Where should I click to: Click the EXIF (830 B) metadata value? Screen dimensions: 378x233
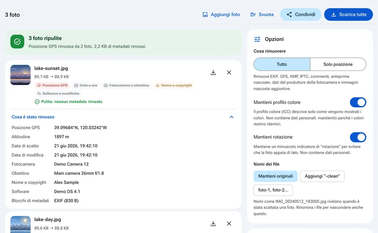pyautogui.click(x=66, y=201)
